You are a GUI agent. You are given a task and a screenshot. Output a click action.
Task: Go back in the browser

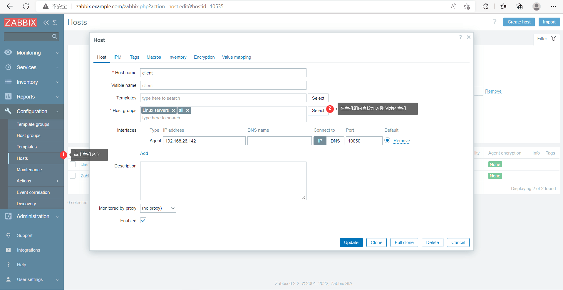[10, 6]
